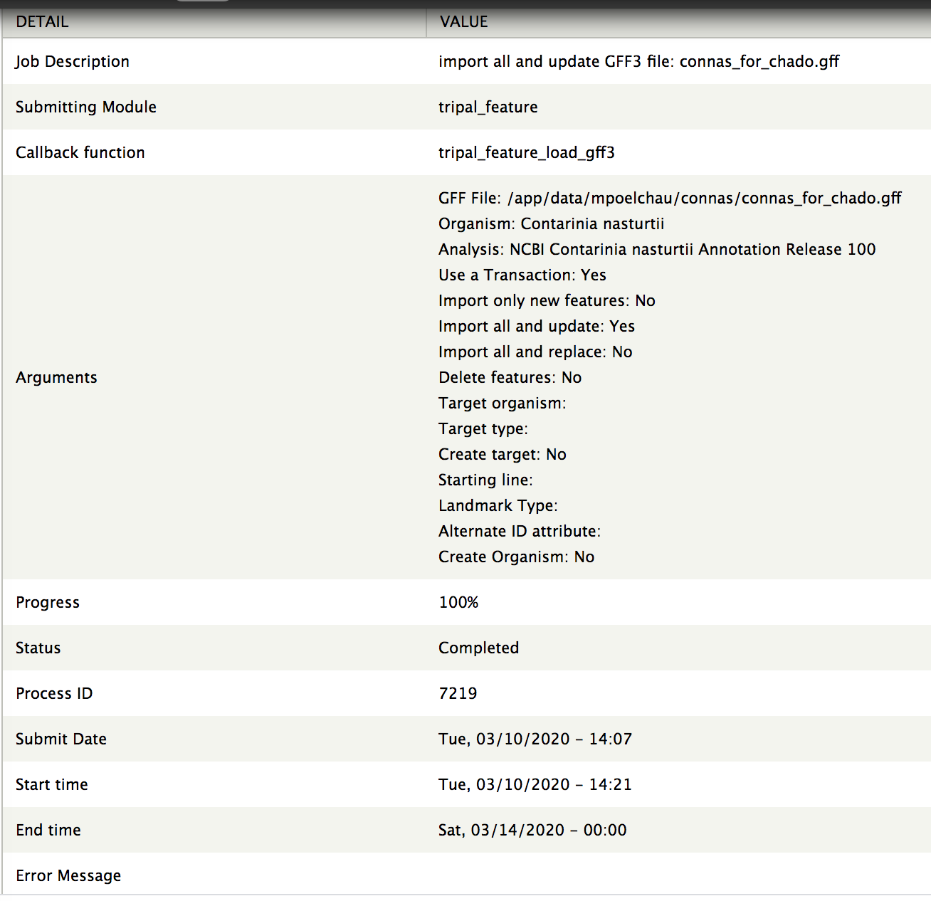Select the End time value Sat 03/14/2020

[x=532, y=831]
